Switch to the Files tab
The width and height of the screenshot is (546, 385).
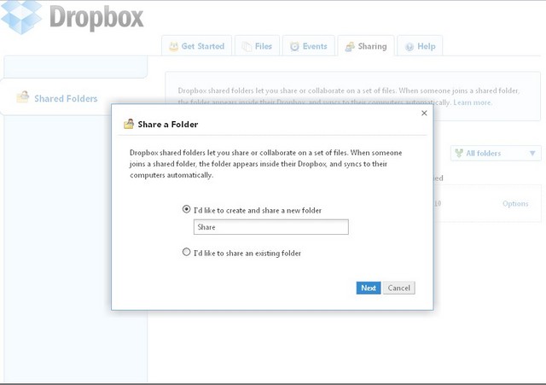point(258,45)
